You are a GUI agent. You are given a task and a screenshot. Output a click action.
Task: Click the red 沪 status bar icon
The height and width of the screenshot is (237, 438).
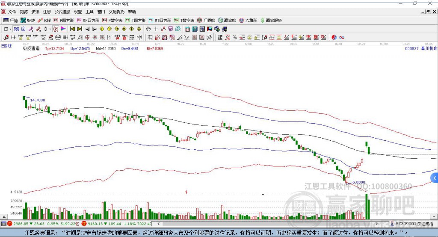(10, 224)
